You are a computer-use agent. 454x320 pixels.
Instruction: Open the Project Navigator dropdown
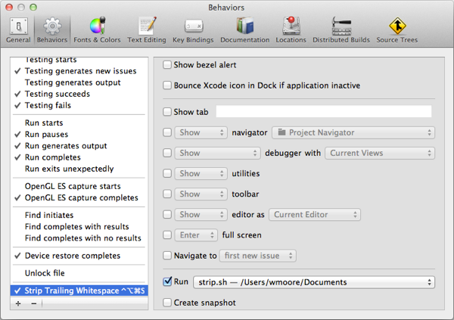[353, 132]
